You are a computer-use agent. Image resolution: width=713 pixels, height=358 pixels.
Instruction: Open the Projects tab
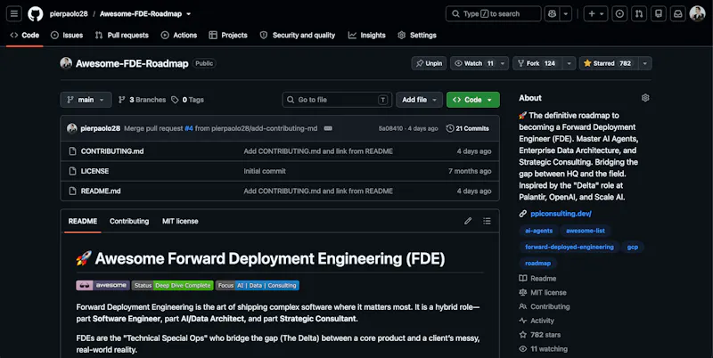tap(228, 35)
